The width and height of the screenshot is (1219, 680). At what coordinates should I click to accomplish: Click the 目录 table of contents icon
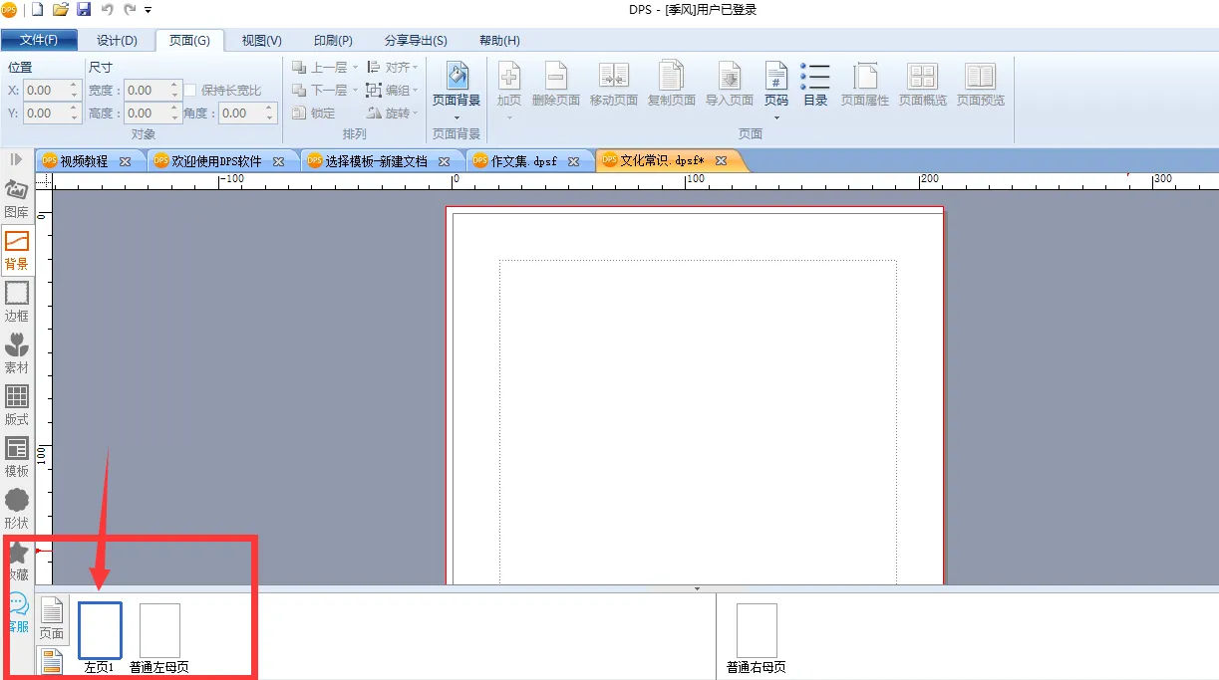click(x=815, y=84)
